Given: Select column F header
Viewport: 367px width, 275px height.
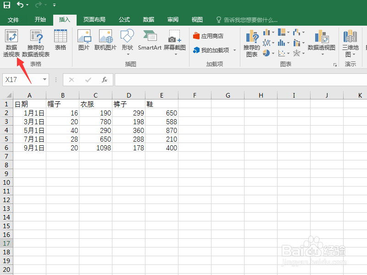Looking at the screenshot, I should [195, 95].
